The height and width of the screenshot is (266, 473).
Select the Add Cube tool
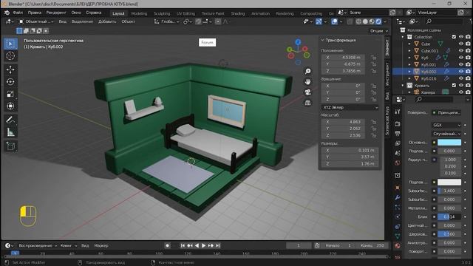point(10,146)
